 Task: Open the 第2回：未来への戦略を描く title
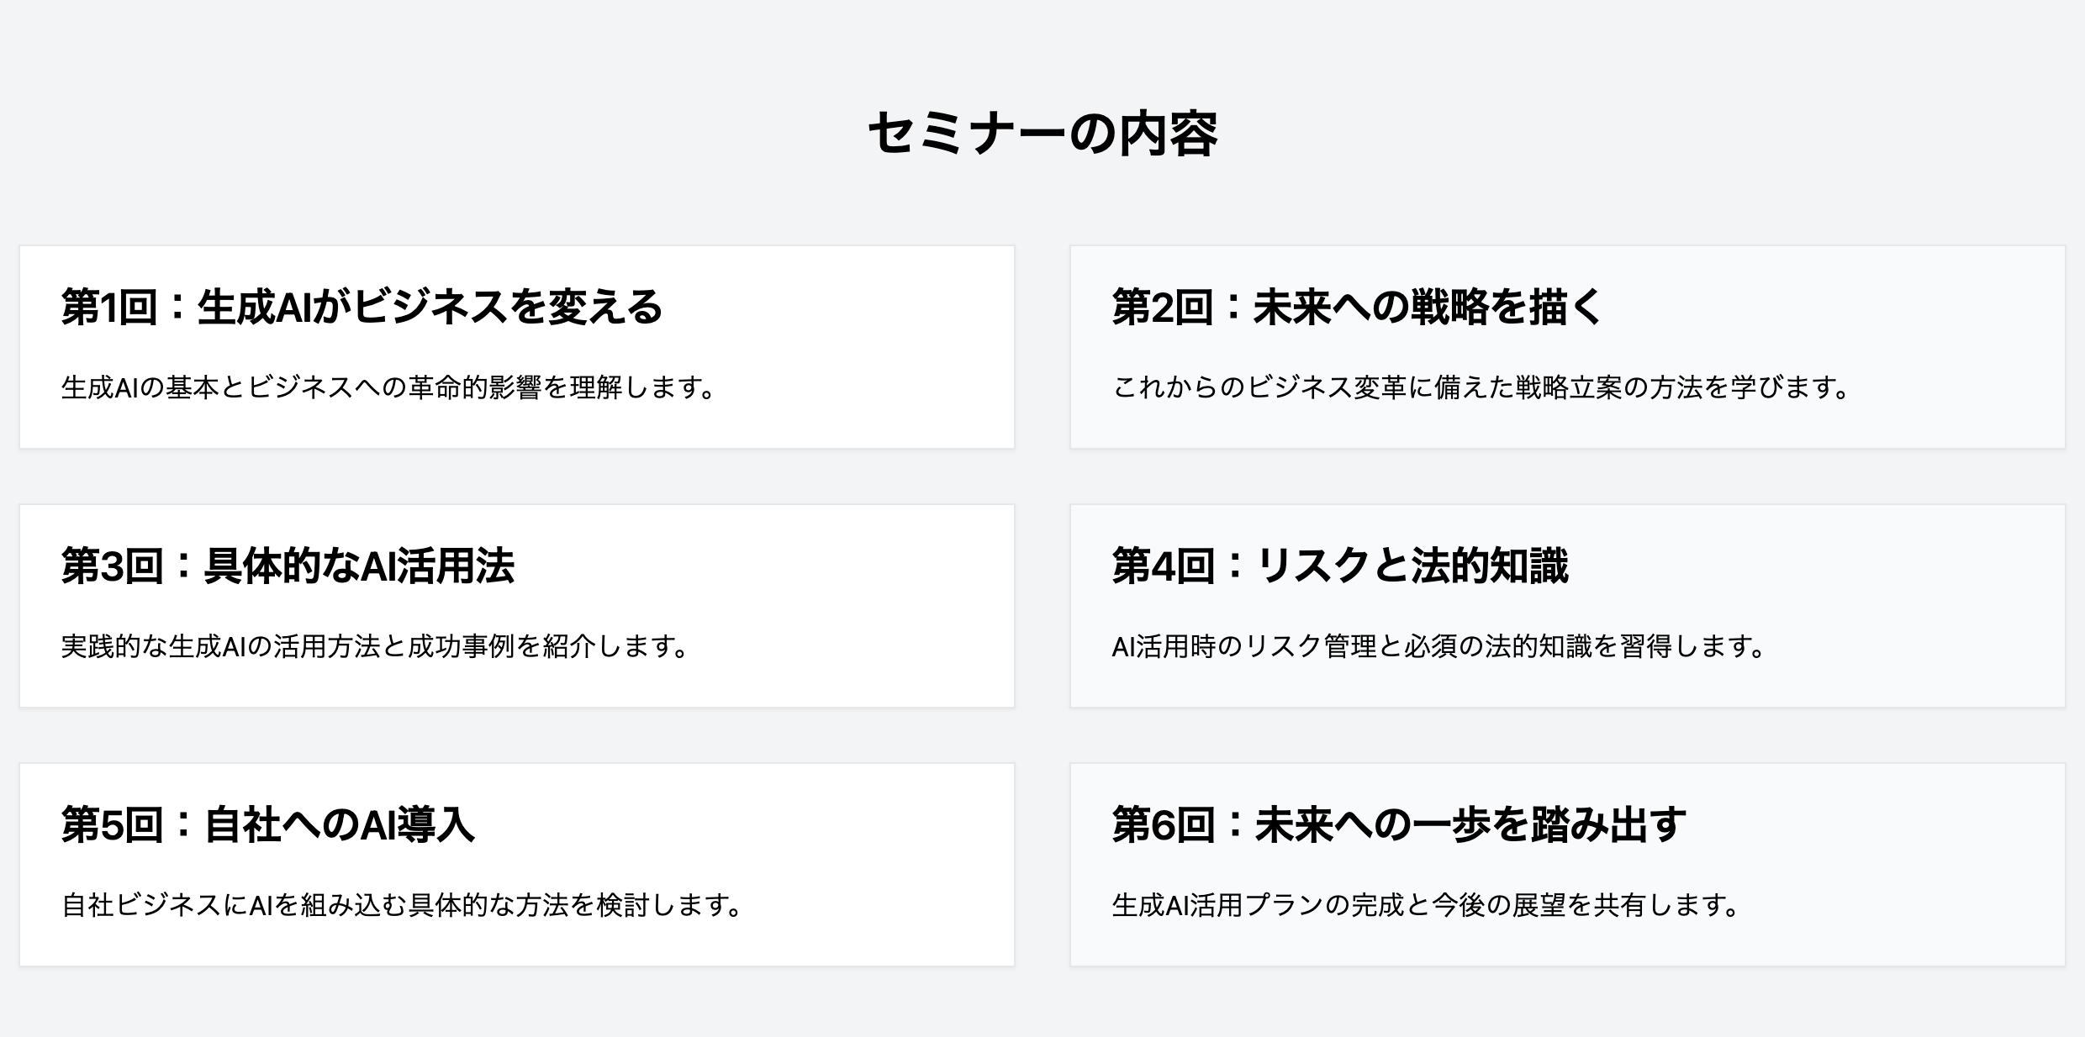pyautogui.click(x=1357, y=307)
